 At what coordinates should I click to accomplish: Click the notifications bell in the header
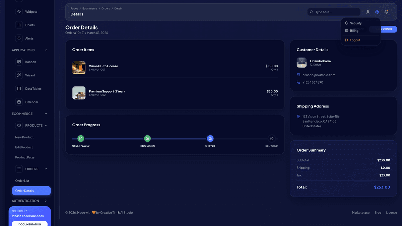pos(386,12)
